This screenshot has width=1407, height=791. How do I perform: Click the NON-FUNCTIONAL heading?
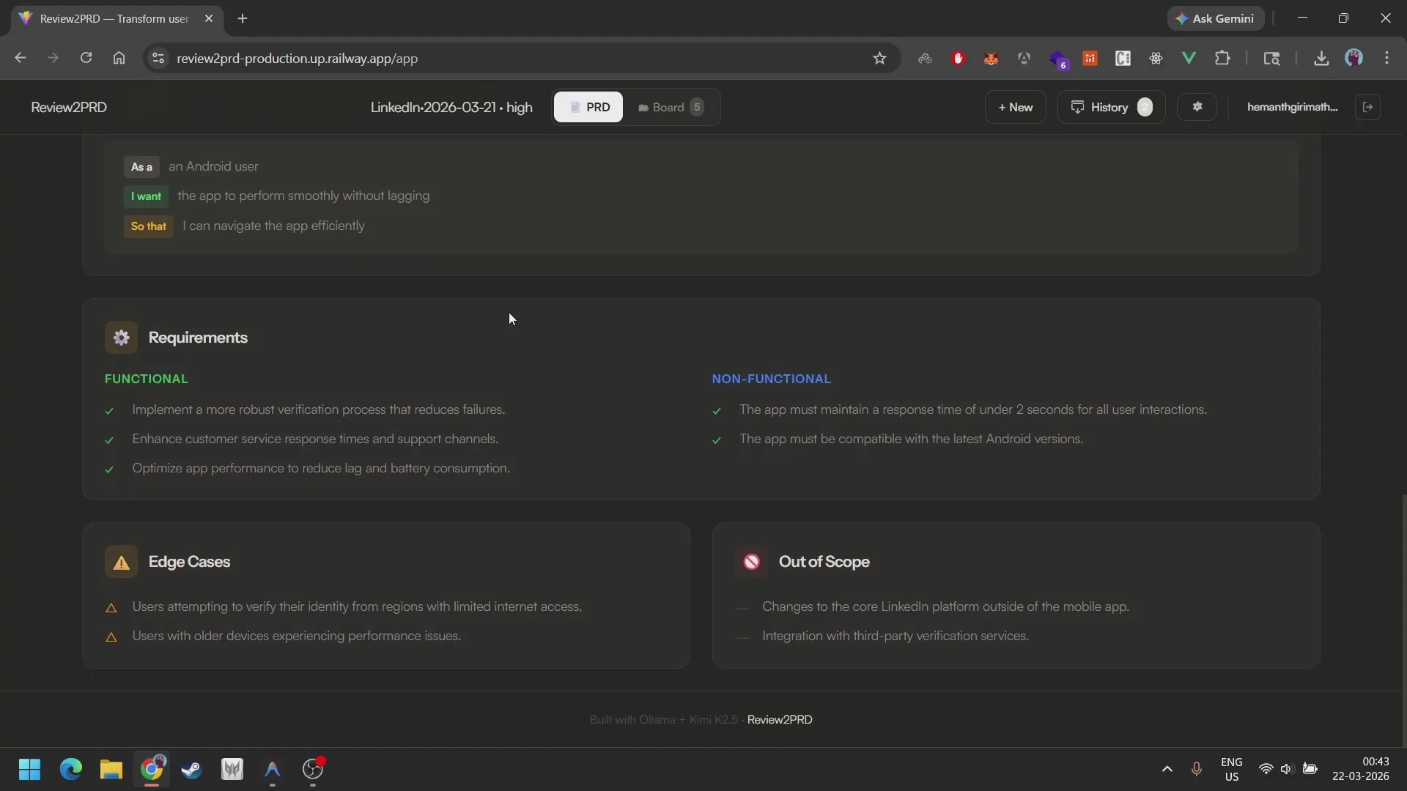coord(771,379)
